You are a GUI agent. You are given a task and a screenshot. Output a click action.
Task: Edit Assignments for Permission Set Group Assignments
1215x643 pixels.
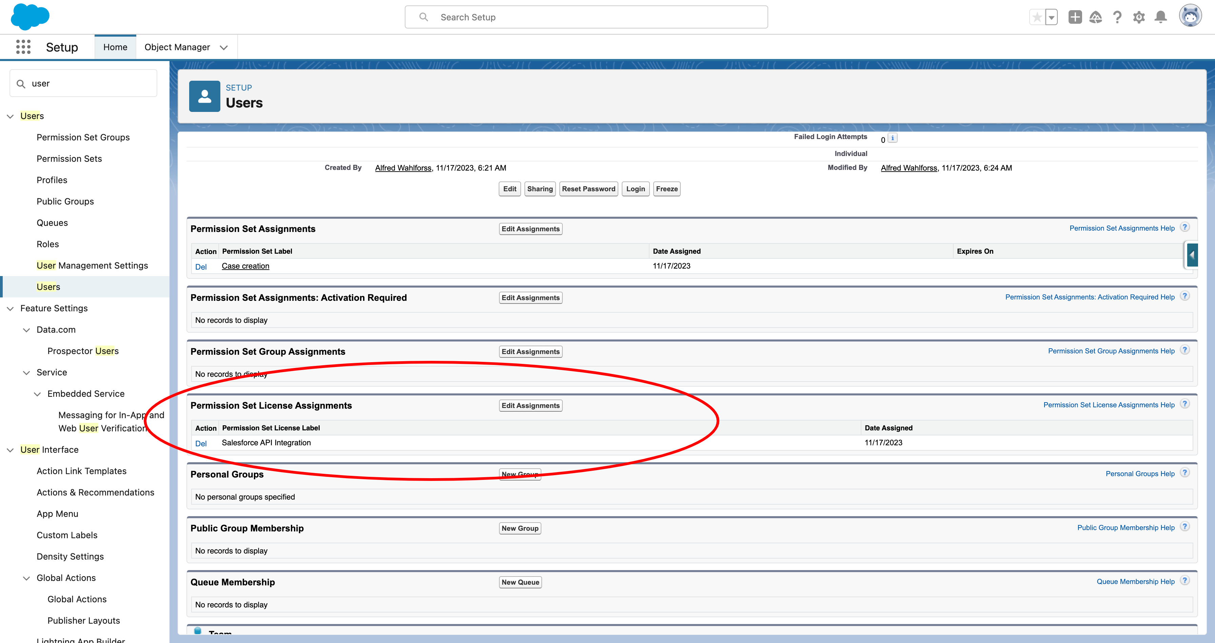pos(531,352)
